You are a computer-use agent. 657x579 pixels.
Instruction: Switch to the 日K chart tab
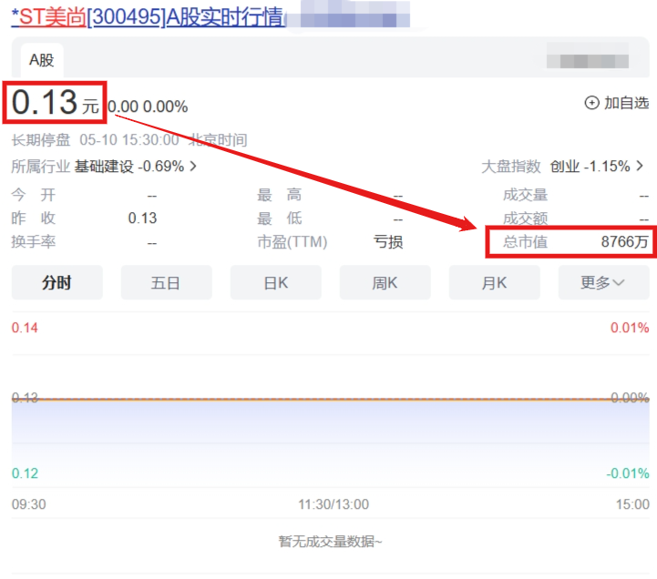pyautogui.click(x=276, y=282)
